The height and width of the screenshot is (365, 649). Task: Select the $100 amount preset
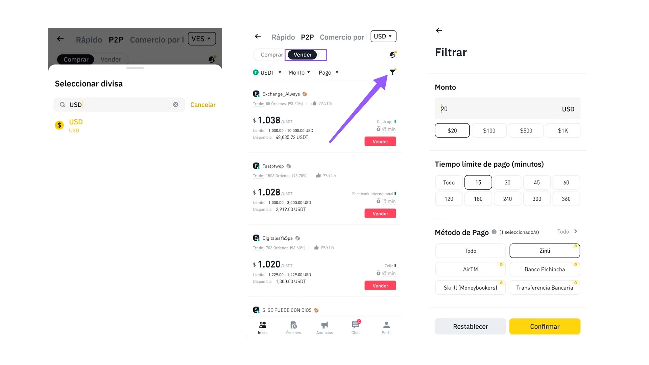(x=489, y=130)
